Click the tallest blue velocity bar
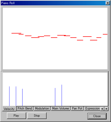This screenshot has width=111, height=122. (x=62, y=95)
